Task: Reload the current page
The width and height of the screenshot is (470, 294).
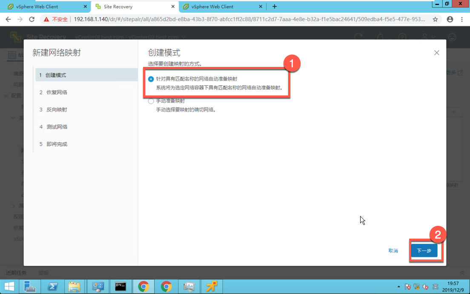Action: coord(32,19)
